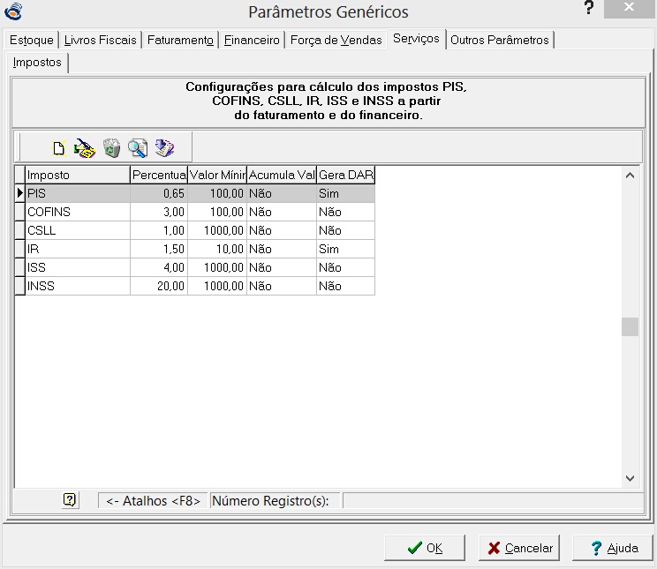This screenshot has width=657, height=569.
Task: Click the title bar help question mark
Action: point(589,8)
